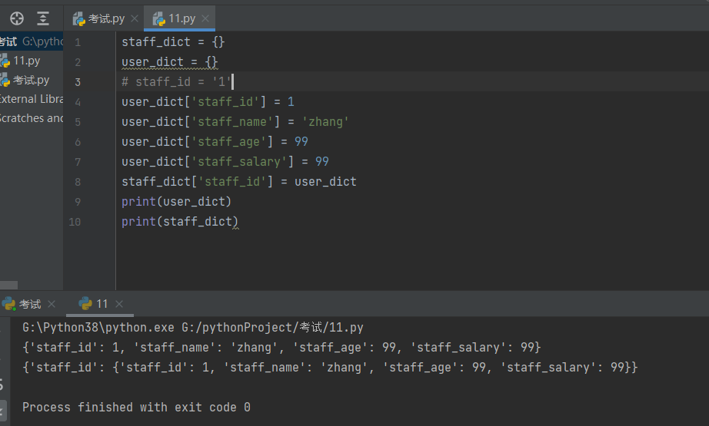Viewport: 709px width, 426px height.
Task: Switch to the 考试.py editor tab
Action: point(106,18)
